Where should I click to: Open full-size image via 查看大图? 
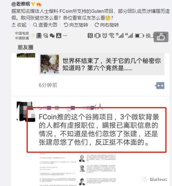pos(45,25)
